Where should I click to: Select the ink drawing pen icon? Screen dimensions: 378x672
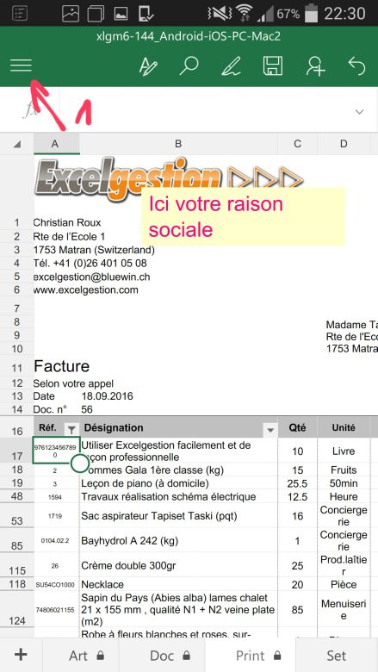[x=231, y=66]
